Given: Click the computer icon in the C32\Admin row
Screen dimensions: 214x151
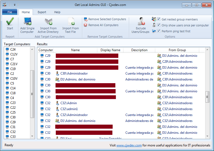Looking at the screenshot, I should 42,103.
